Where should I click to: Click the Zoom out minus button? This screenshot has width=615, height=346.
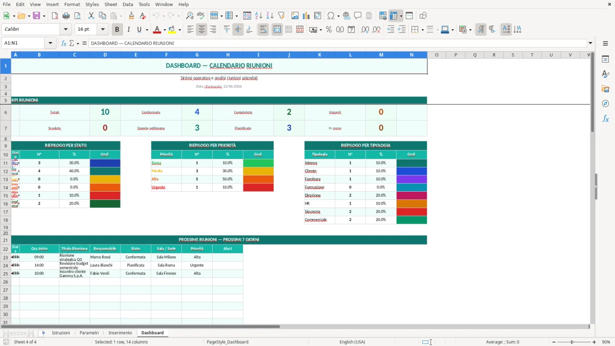click(553, 342)
